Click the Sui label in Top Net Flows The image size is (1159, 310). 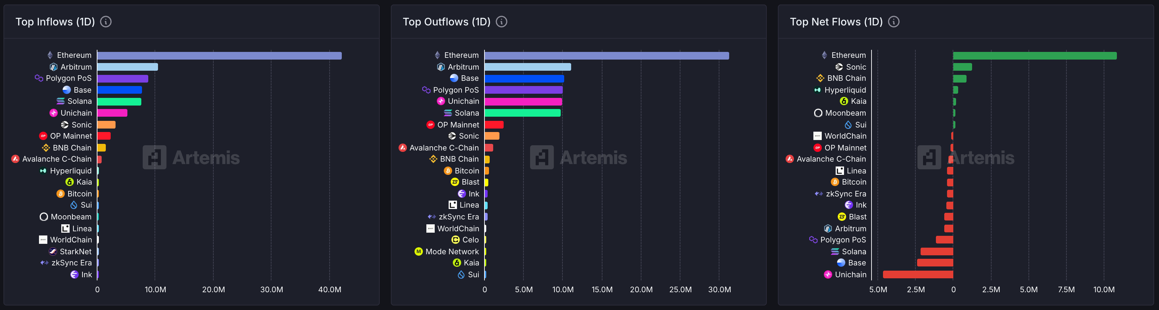(861, 124)
